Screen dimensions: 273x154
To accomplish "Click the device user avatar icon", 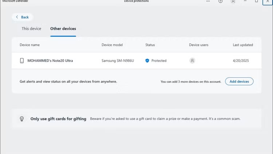I will pyautogui.click(x=192, y=61).
